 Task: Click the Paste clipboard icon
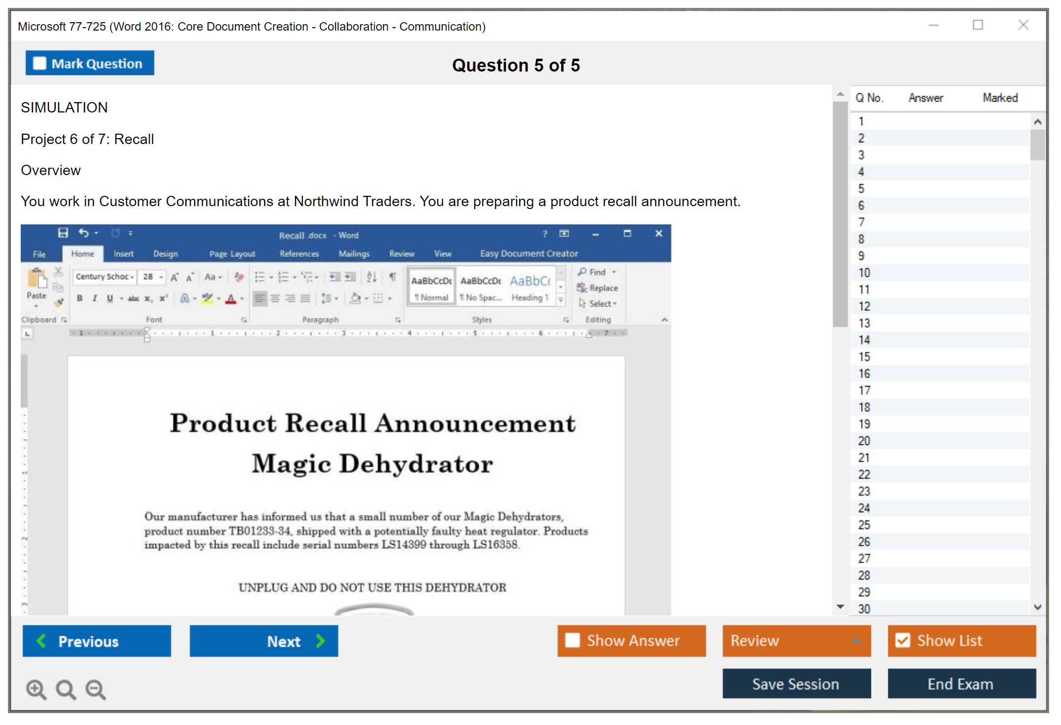point(37,279)
